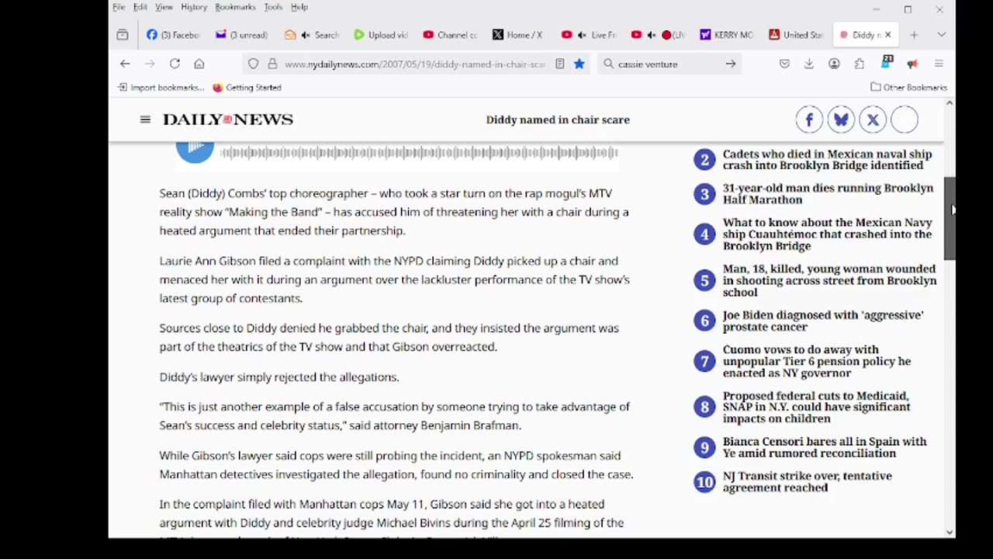The width and height of the screenshot is (993, 559).
Task: Open the NJ Transit strike story
Action: pyautogui.click(x=808, y=481)
